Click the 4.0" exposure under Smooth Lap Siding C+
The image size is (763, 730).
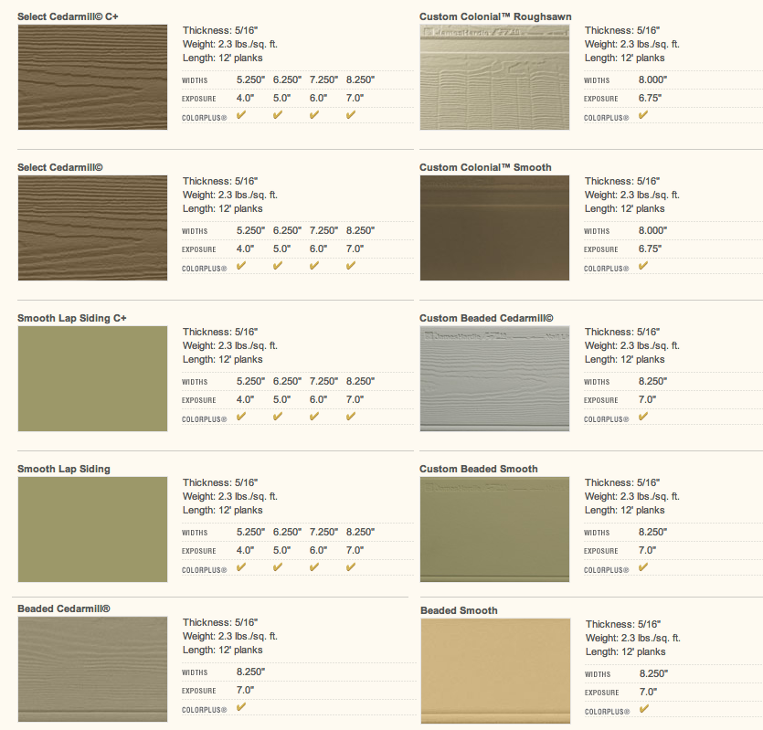click(x=245, y=399)
